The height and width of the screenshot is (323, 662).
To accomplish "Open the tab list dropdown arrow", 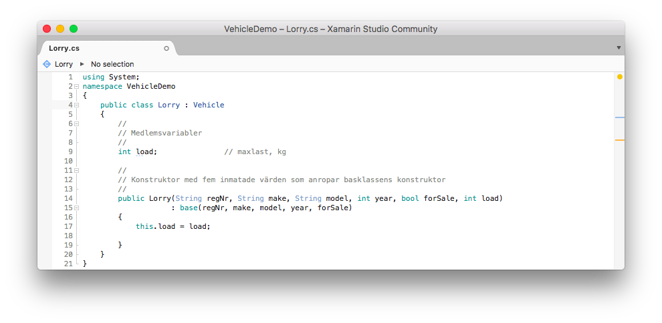I will pyautogui.click(x=619, y=47).
